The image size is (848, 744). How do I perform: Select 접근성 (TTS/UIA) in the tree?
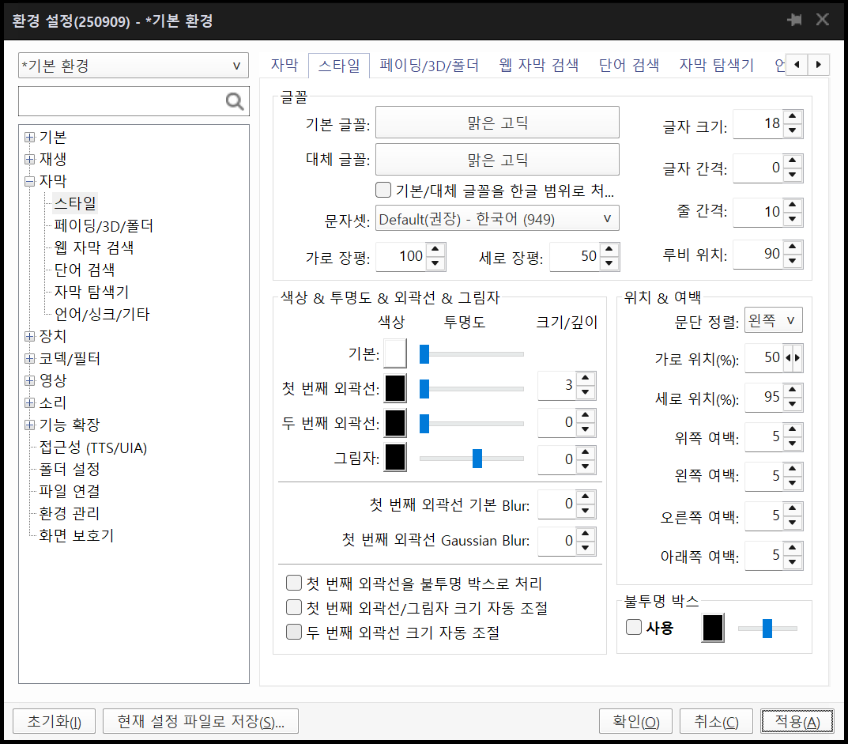tap(93, 448)
